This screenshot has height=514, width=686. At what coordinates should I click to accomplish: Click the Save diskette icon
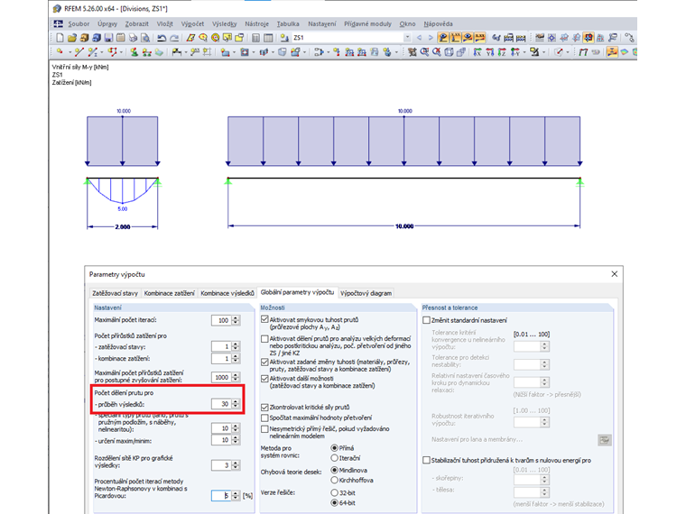tap(108, 38)
